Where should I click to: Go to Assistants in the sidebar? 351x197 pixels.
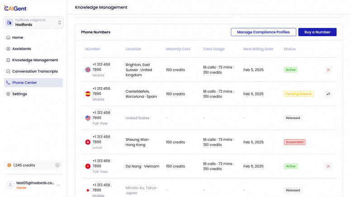[x=21, y=49]
